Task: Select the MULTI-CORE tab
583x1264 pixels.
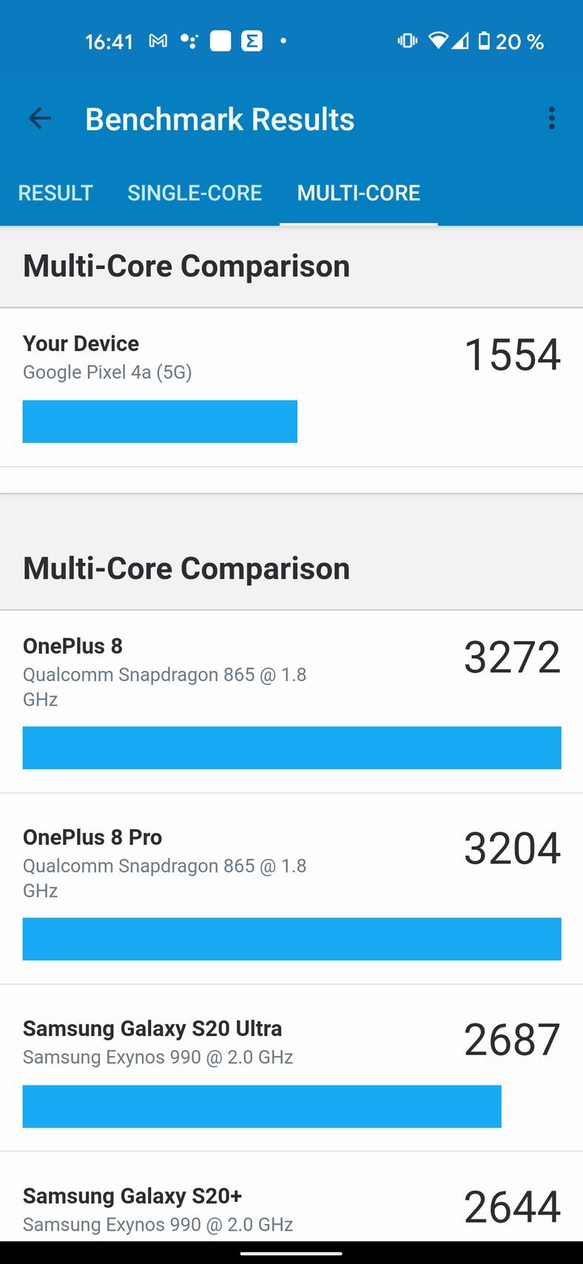Action: point(359,193)
